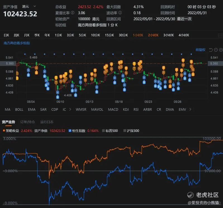Switch to 15分K timeframe
223x208 pixels.
tap(109, 35)
